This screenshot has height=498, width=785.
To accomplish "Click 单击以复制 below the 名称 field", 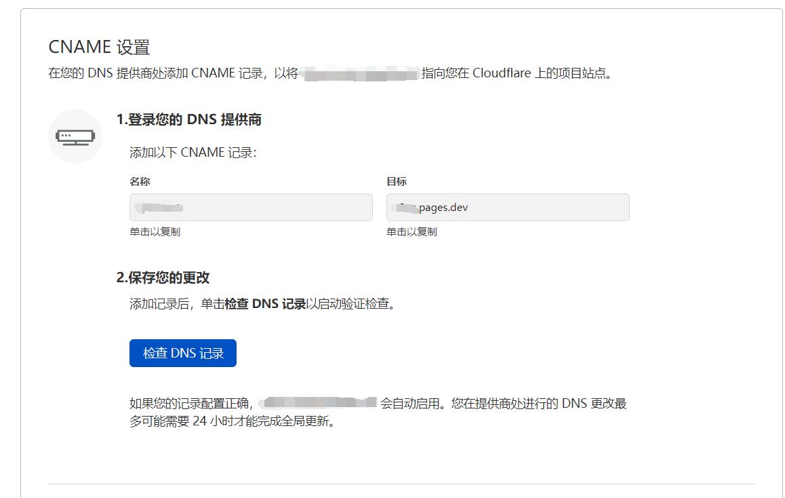I will point(155,232).
